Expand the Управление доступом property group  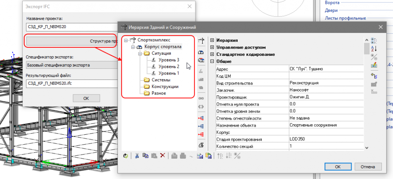click(x=212, y=47)
